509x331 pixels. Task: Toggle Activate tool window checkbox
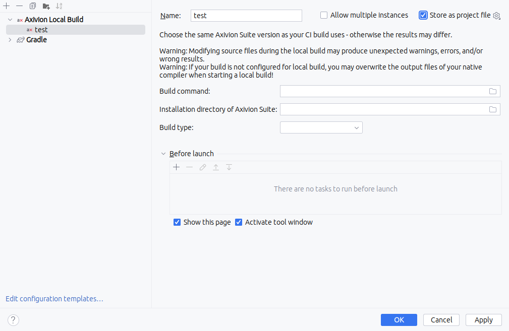tap(239, 222)
